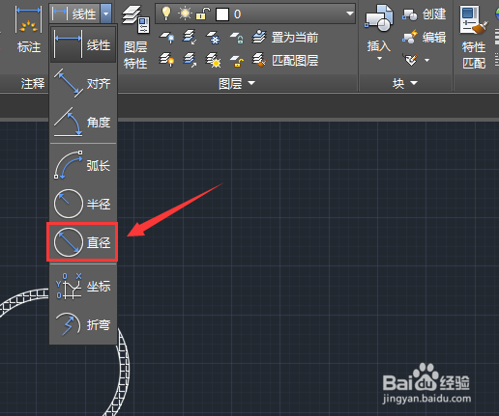Choose 对齐 aligned dimension option
Screen dimensions: 499x416
coord(83,83)
